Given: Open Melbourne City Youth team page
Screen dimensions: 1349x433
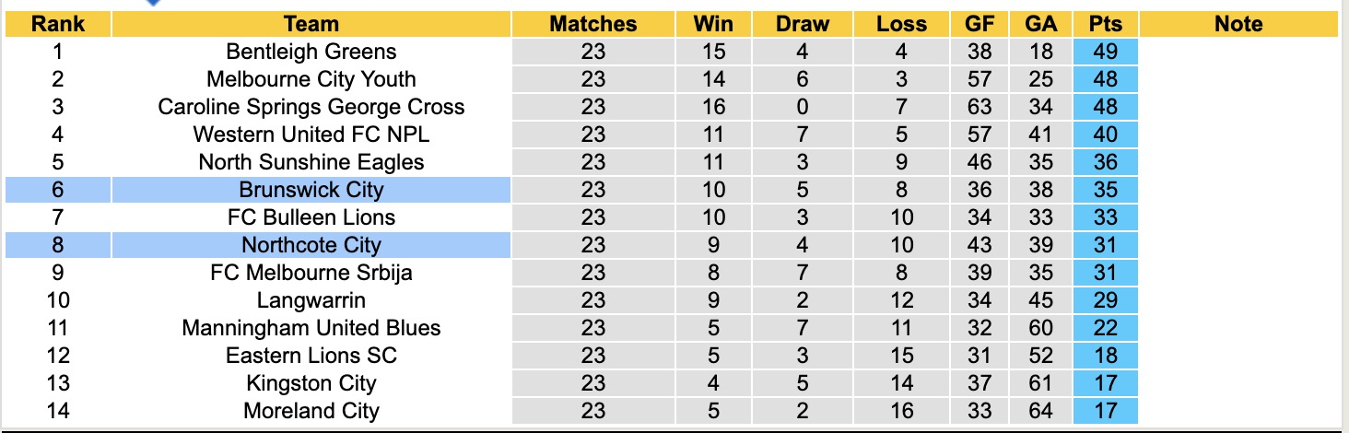Looking at the screenshot, I should pyautogui.click(x=311, y=79).
